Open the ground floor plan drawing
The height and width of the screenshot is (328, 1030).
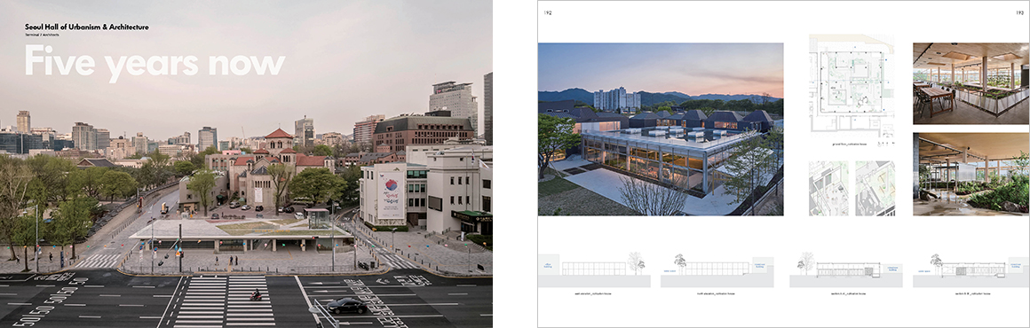[x=852, y=86]
